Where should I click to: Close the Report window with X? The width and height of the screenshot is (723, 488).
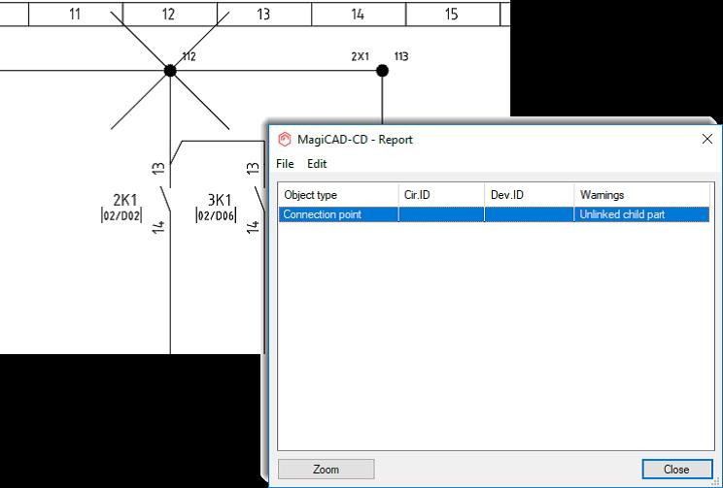tap(706, 139)
